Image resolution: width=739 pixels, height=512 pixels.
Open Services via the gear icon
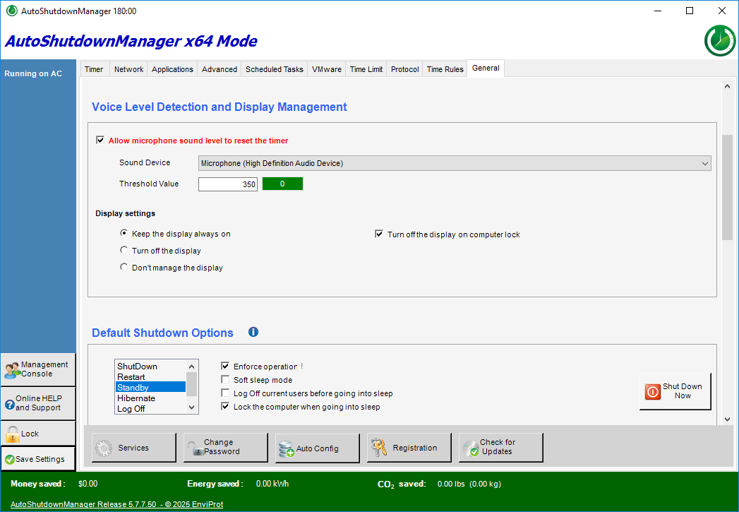click(x=104, y=448)
